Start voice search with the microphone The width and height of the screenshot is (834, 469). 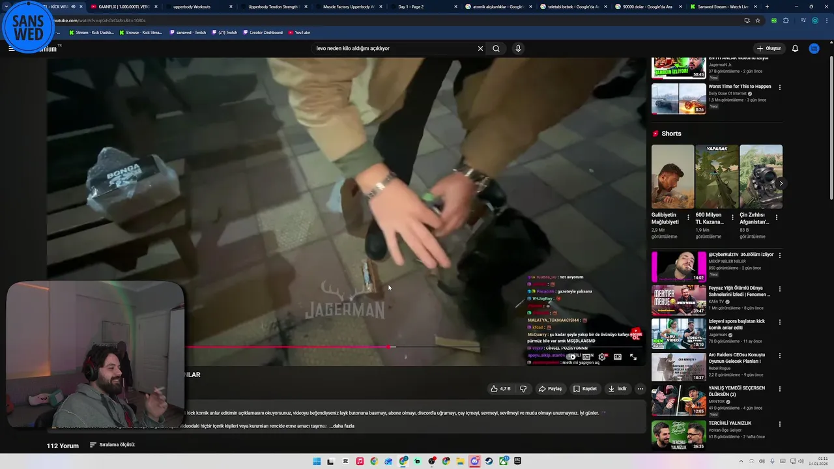(518, 48)
